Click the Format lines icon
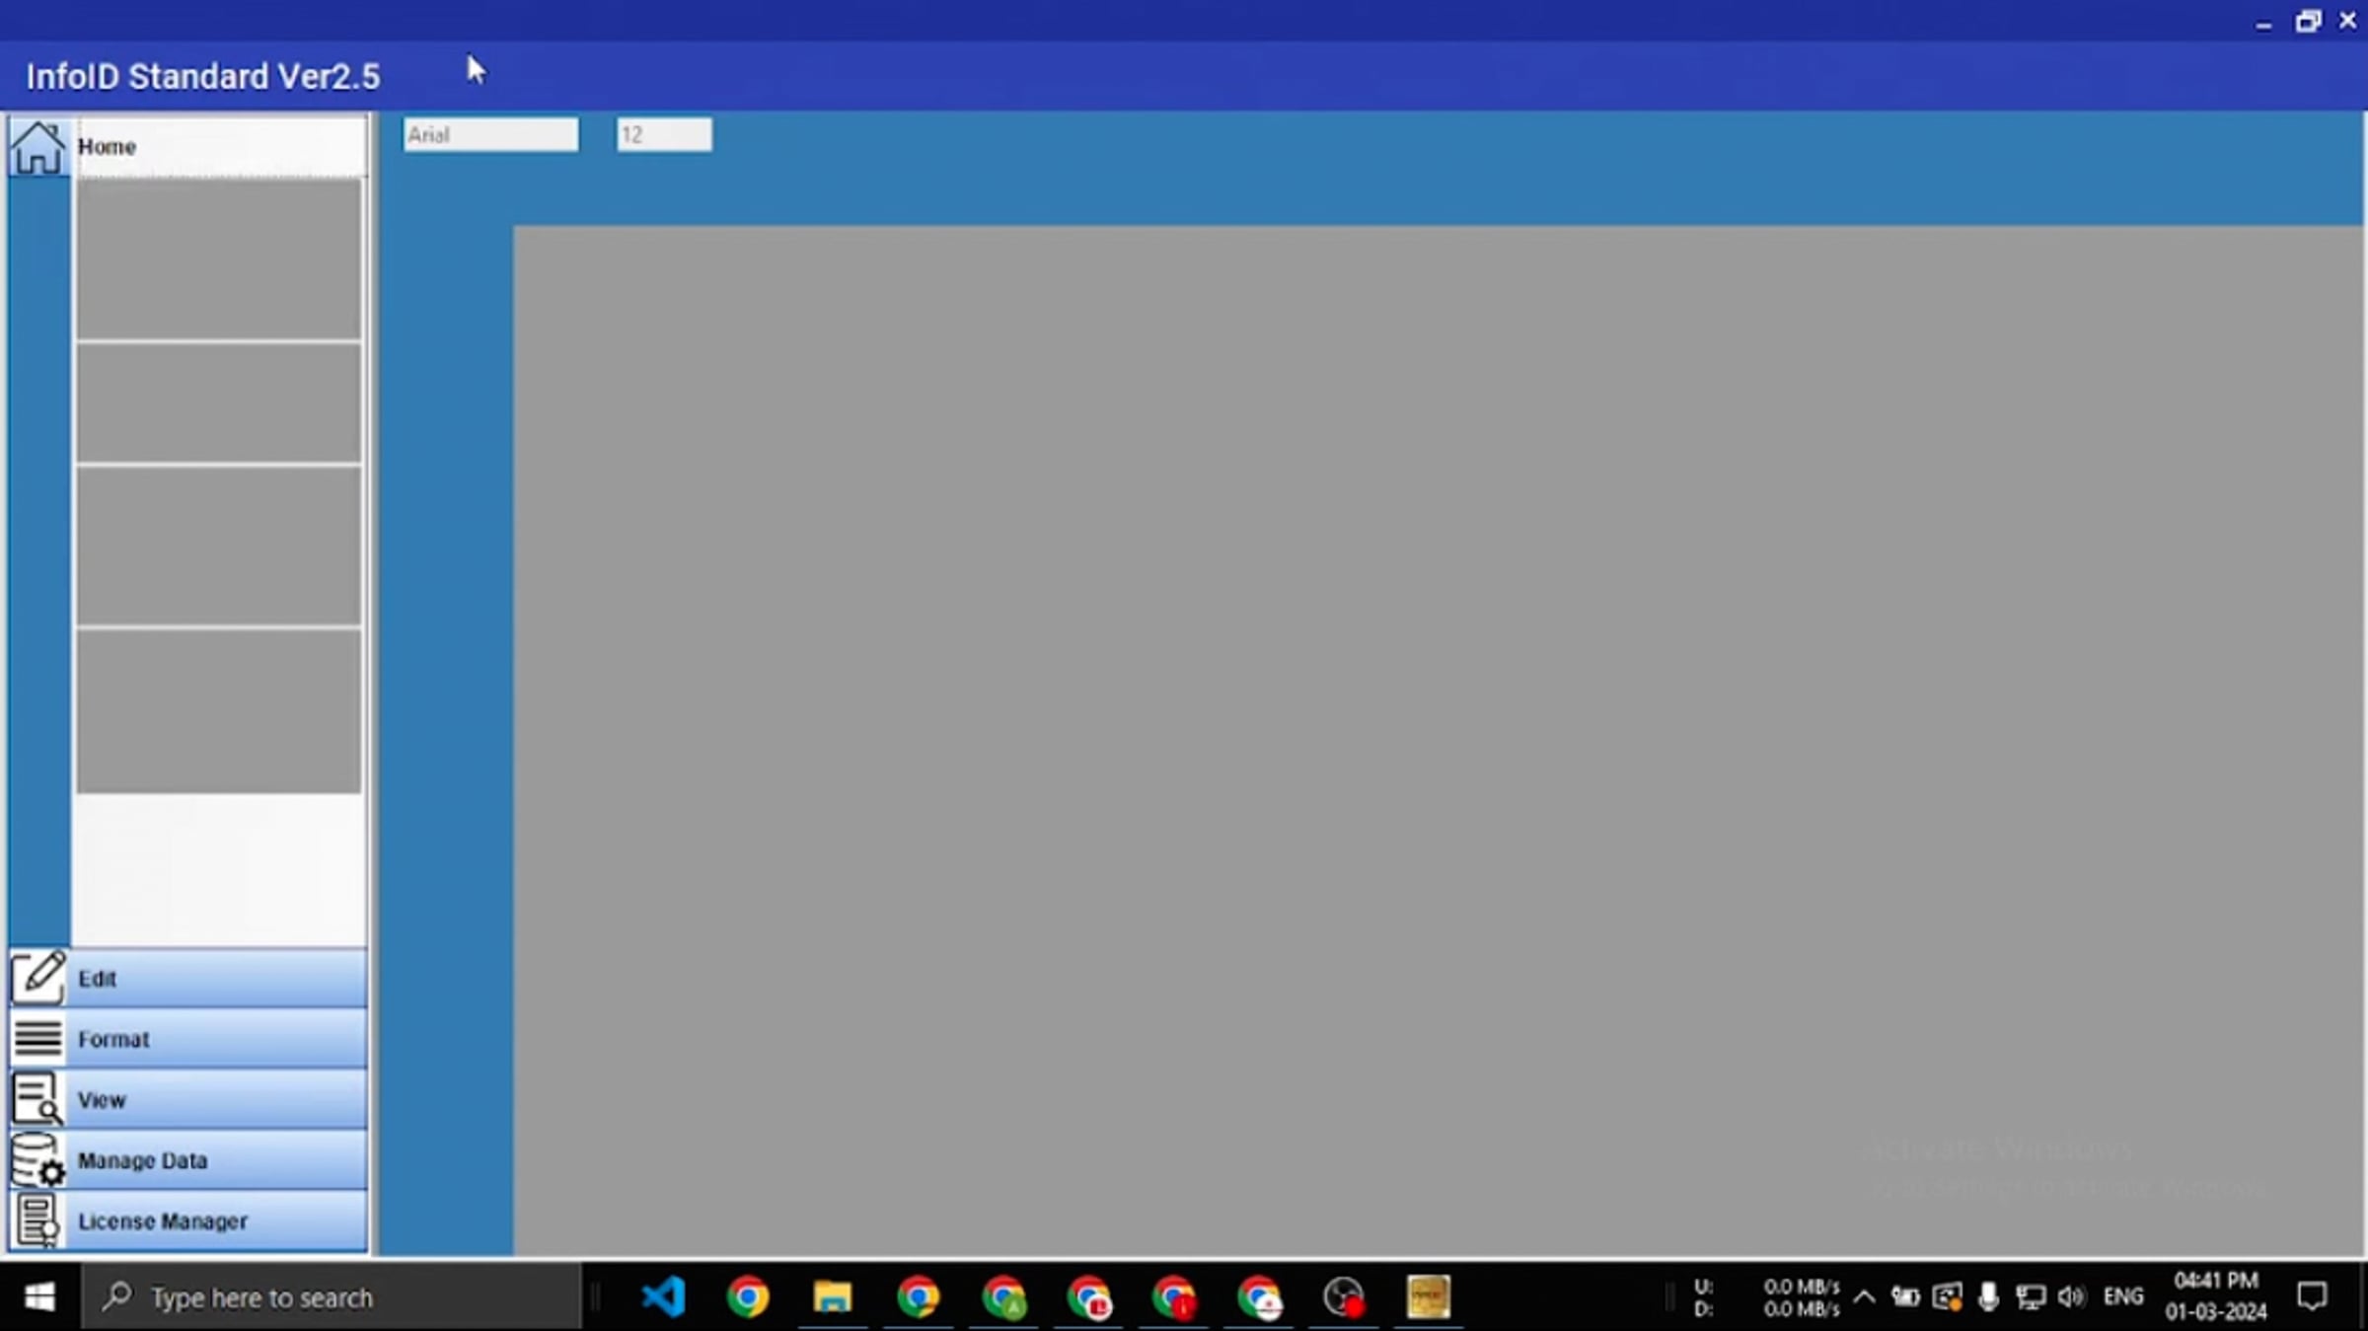The width and height of the screenshot is (2368, 1331). (37, 1039)
